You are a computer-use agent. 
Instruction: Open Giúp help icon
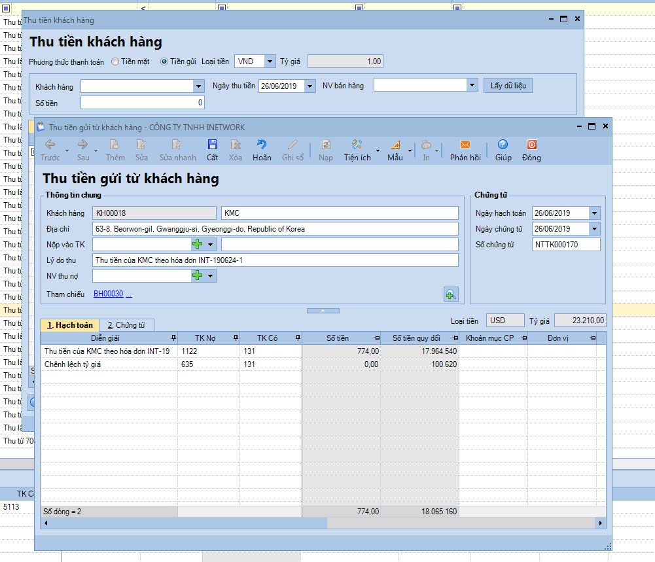(x=503, y=145)
